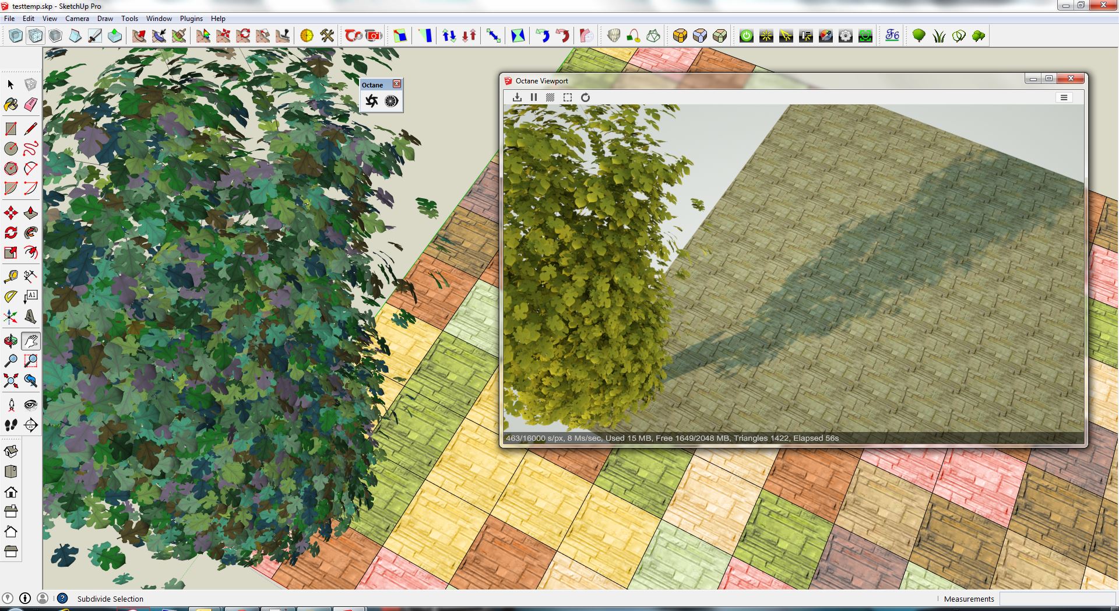Click the yellow tools-on-surface compass icon
The height and width of the screenshot is (611, 1119).
point(307,36)
